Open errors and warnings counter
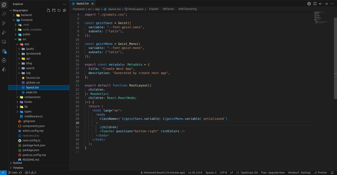Viewport: 337px width, 175px height. (30, 172)
